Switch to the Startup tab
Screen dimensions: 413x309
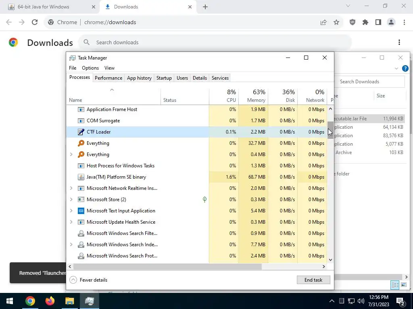(x=164, y=78)
